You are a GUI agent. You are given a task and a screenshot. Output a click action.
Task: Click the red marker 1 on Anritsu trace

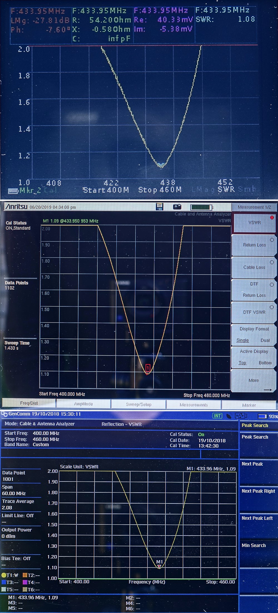tap(148, 368)
